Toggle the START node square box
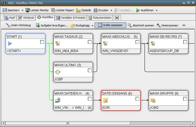The width and height of the screenshot is (196, 127). point(42,42)
